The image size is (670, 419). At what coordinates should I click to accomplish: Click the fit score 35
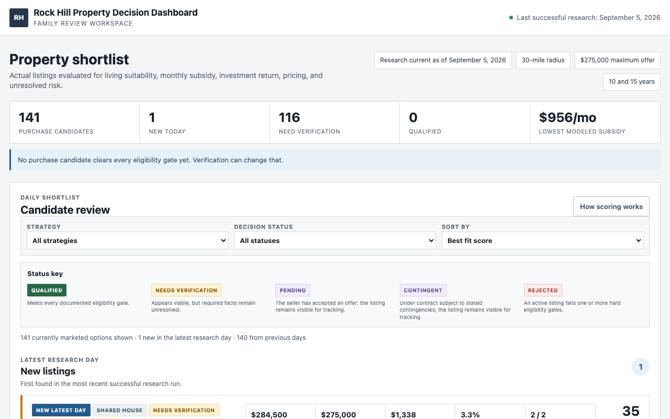click(631, 411)
